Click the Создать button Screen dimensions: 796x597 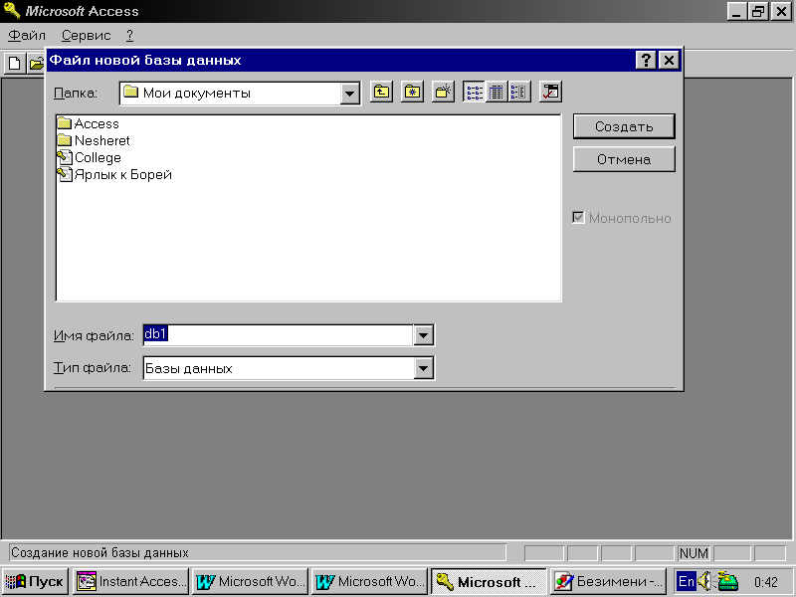624,126
